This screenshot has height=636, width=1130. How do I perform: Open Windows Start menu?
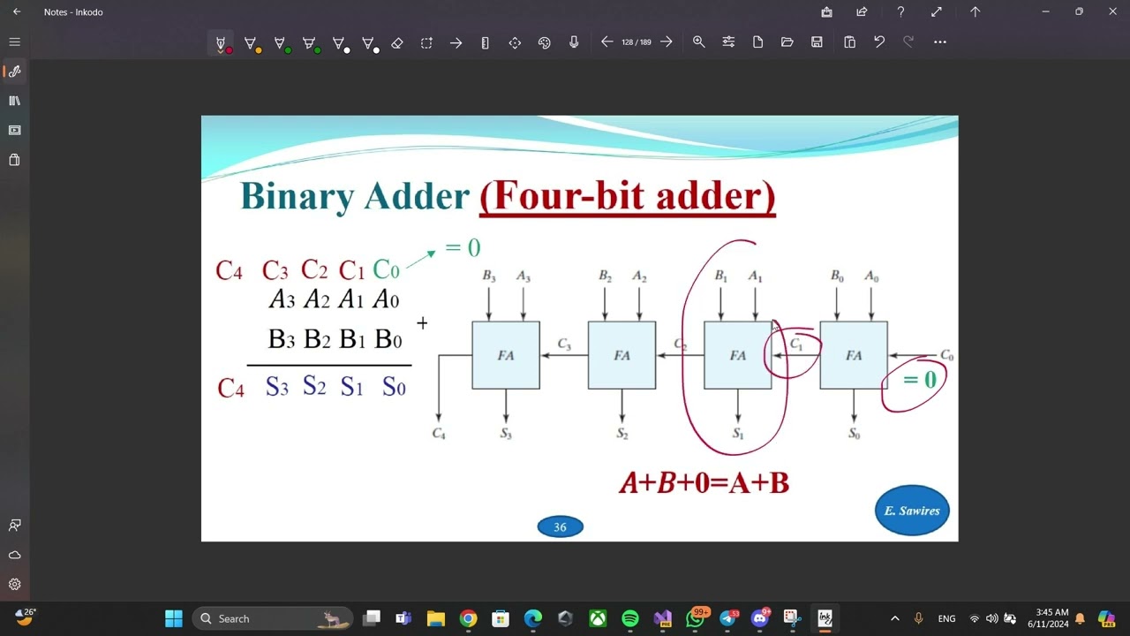[x=174, y=618]
